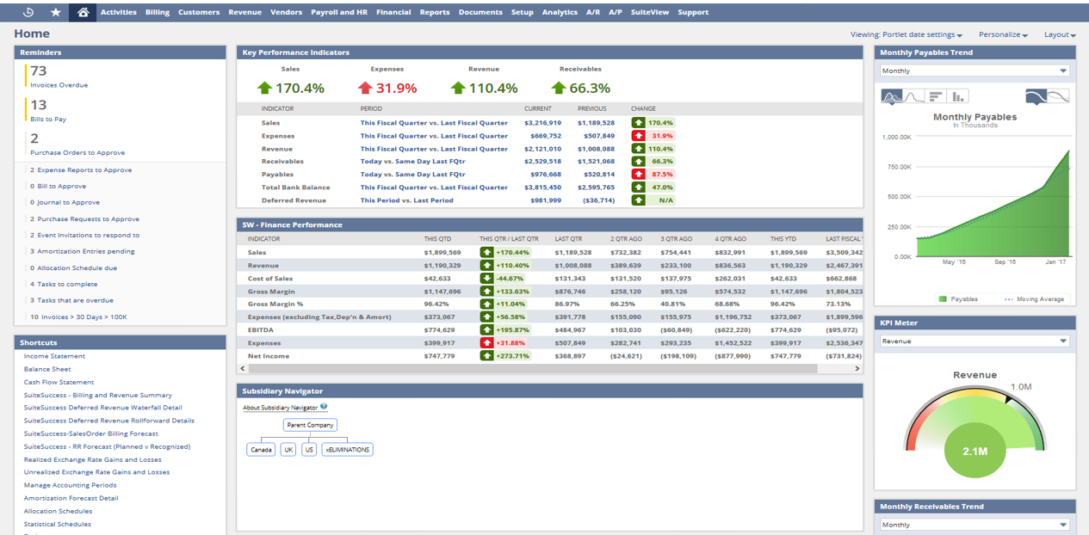Click the Invoices Overdue reminder

[x=59, y=85]
